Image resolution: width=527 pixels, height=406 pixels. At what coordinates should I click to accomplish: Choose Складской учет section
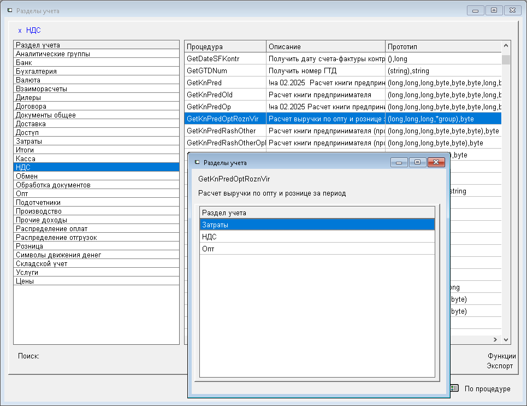coord(42,263)
